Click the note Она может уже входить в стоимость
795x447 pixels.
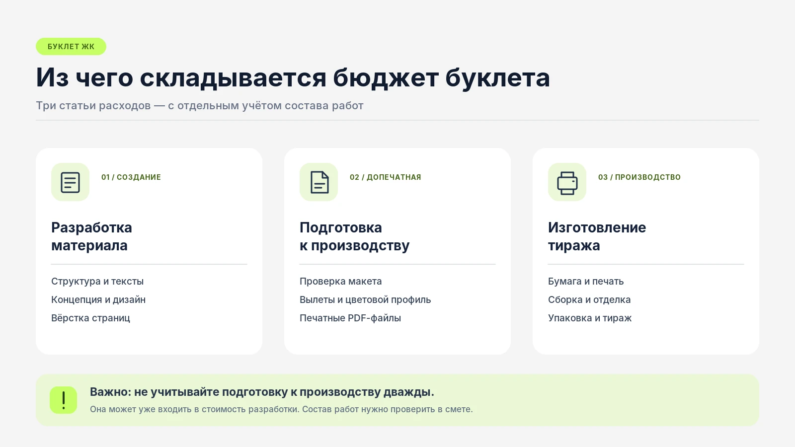pyautogui.click(x=281, y=409)
